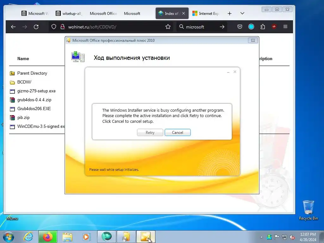Minimize the Office splash setup window

(228, 72)
